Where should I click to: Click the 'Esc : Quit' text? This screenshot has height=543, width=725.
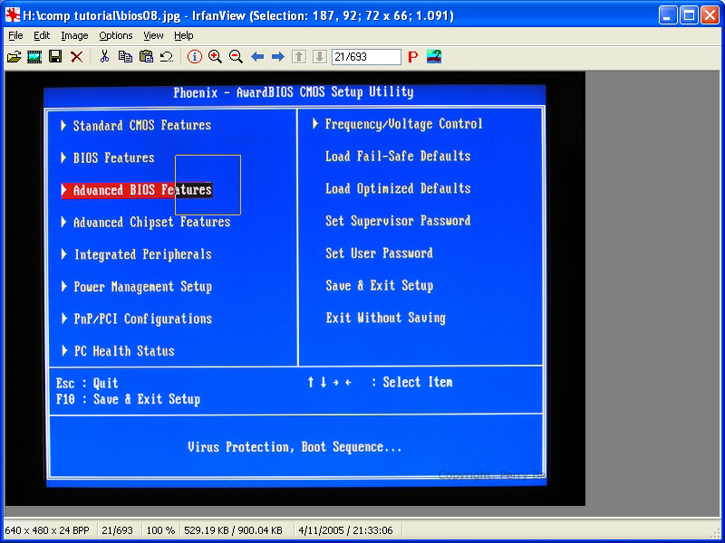[x=87, y=383]
